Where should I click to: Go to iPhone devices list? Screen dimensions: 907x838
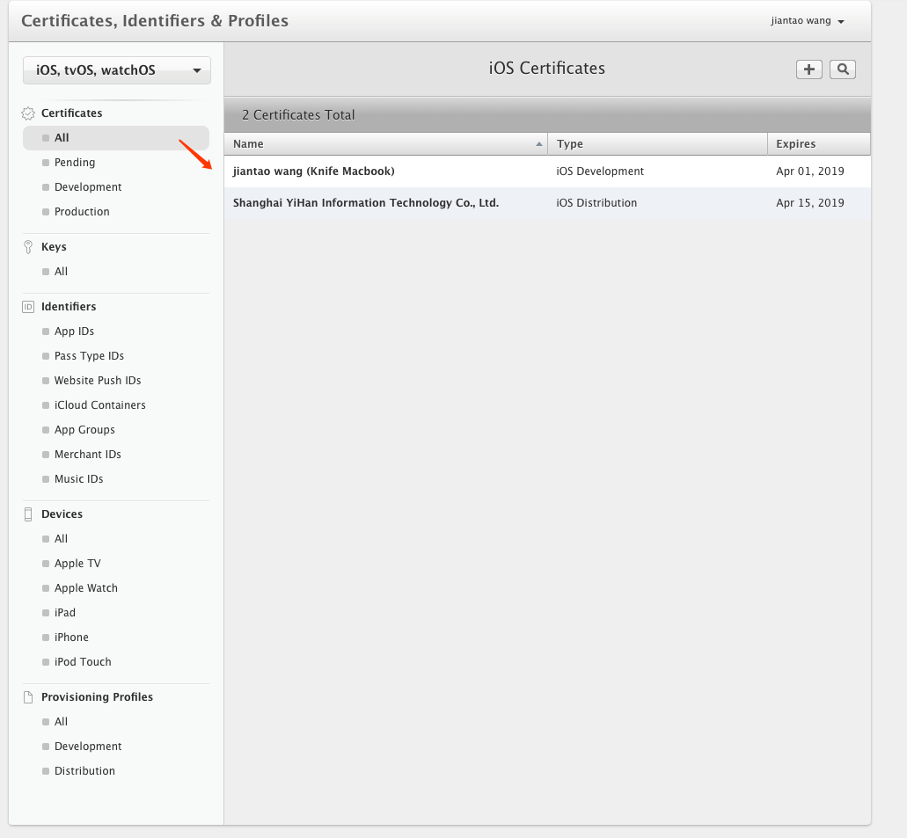71,638
